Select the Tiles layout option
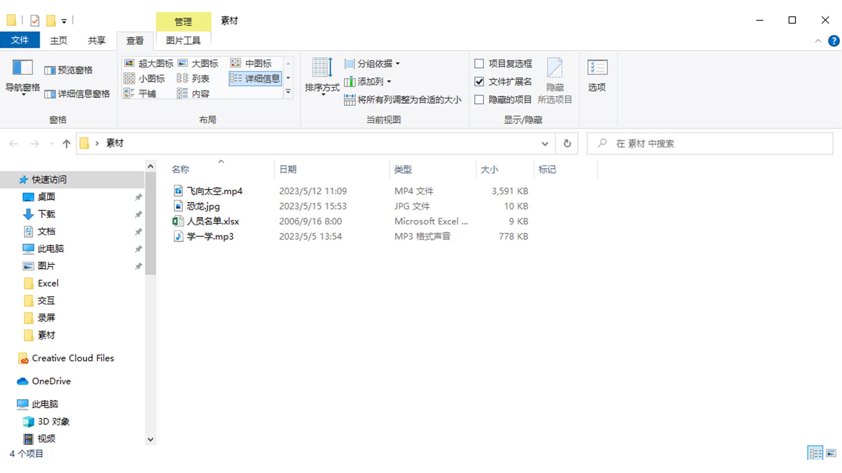The image size is (842, 473). point(141,94)
